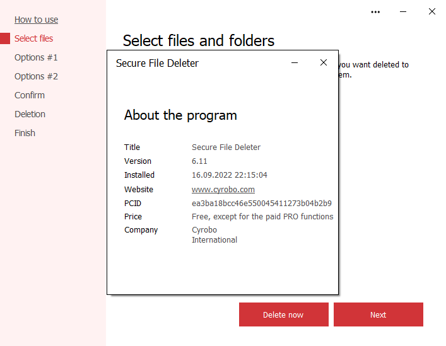Open the three-dots menu in main window

pos(375,12)
